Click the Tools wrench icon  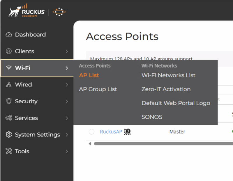click(x=9, y=151)
